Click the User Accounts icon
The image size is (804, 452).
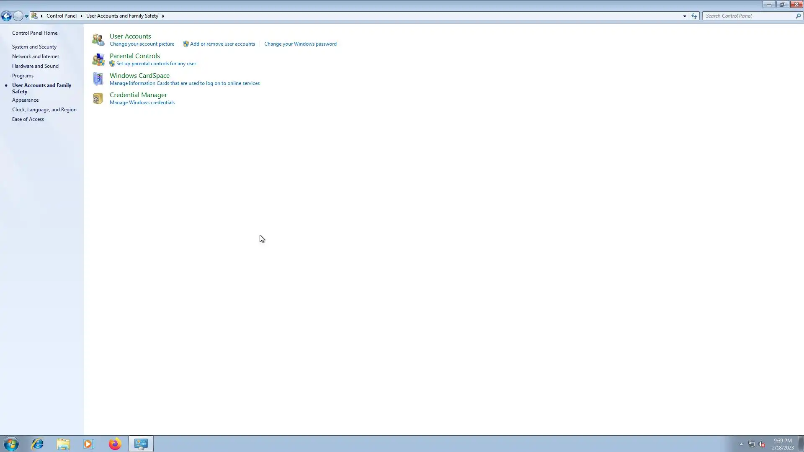[x=98, y=40]
